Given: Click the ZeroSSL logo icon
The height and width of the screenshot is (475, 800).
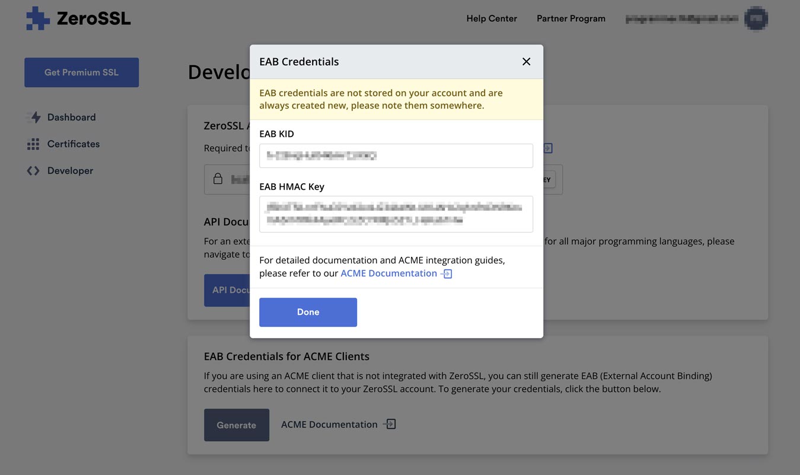Looking at the screenshot, I should click(x=38, y=18).
